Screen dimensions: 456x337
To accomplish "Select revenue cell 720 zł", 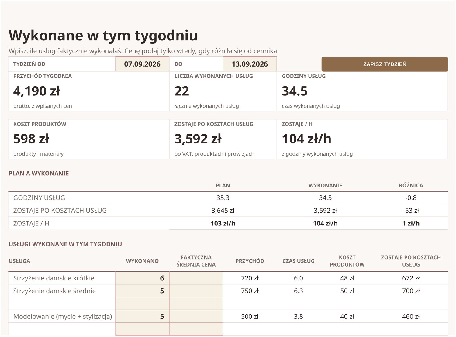I will [x=250, y=278].
